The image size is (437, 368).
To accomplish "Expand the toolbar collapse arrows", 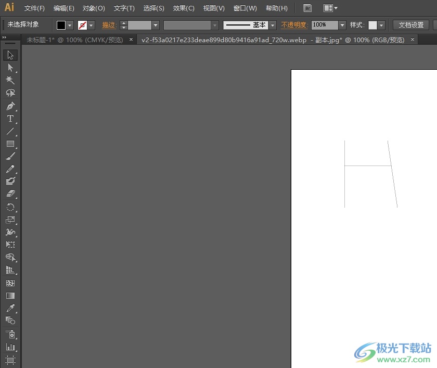I will pyautogui.click(x=4, y=37).
